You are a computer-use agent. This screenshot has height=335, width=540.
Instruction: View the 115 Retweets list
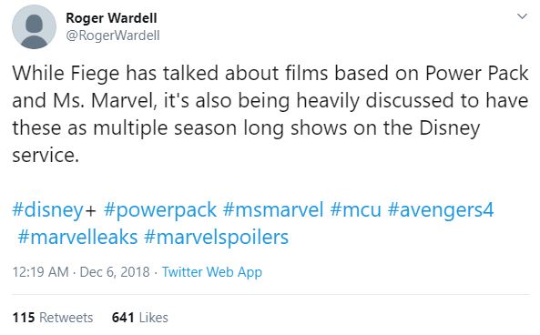[53, 318]
